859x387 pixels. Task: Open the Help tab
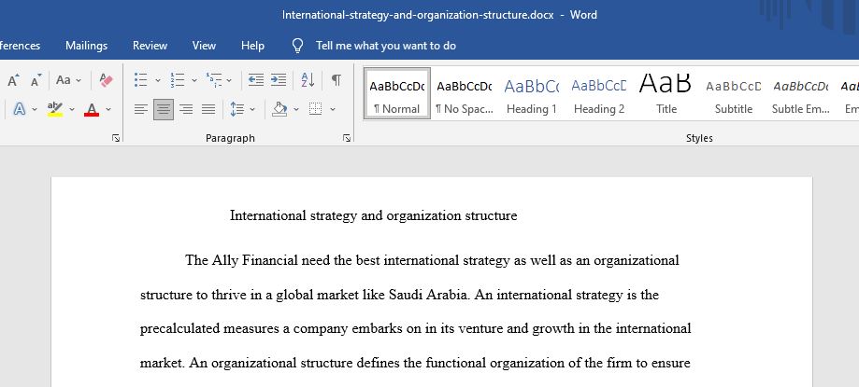(x=252, y=46)
